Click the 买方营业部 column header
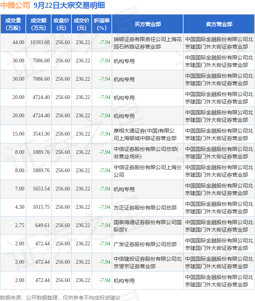Image resolution: width=255 pixels, height=301 pixels. pos(148,24)
